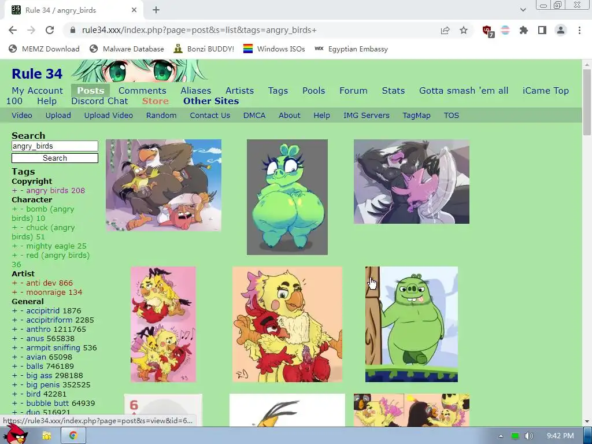Open Chrome's three-dot menu

click(x=579, y=30)
